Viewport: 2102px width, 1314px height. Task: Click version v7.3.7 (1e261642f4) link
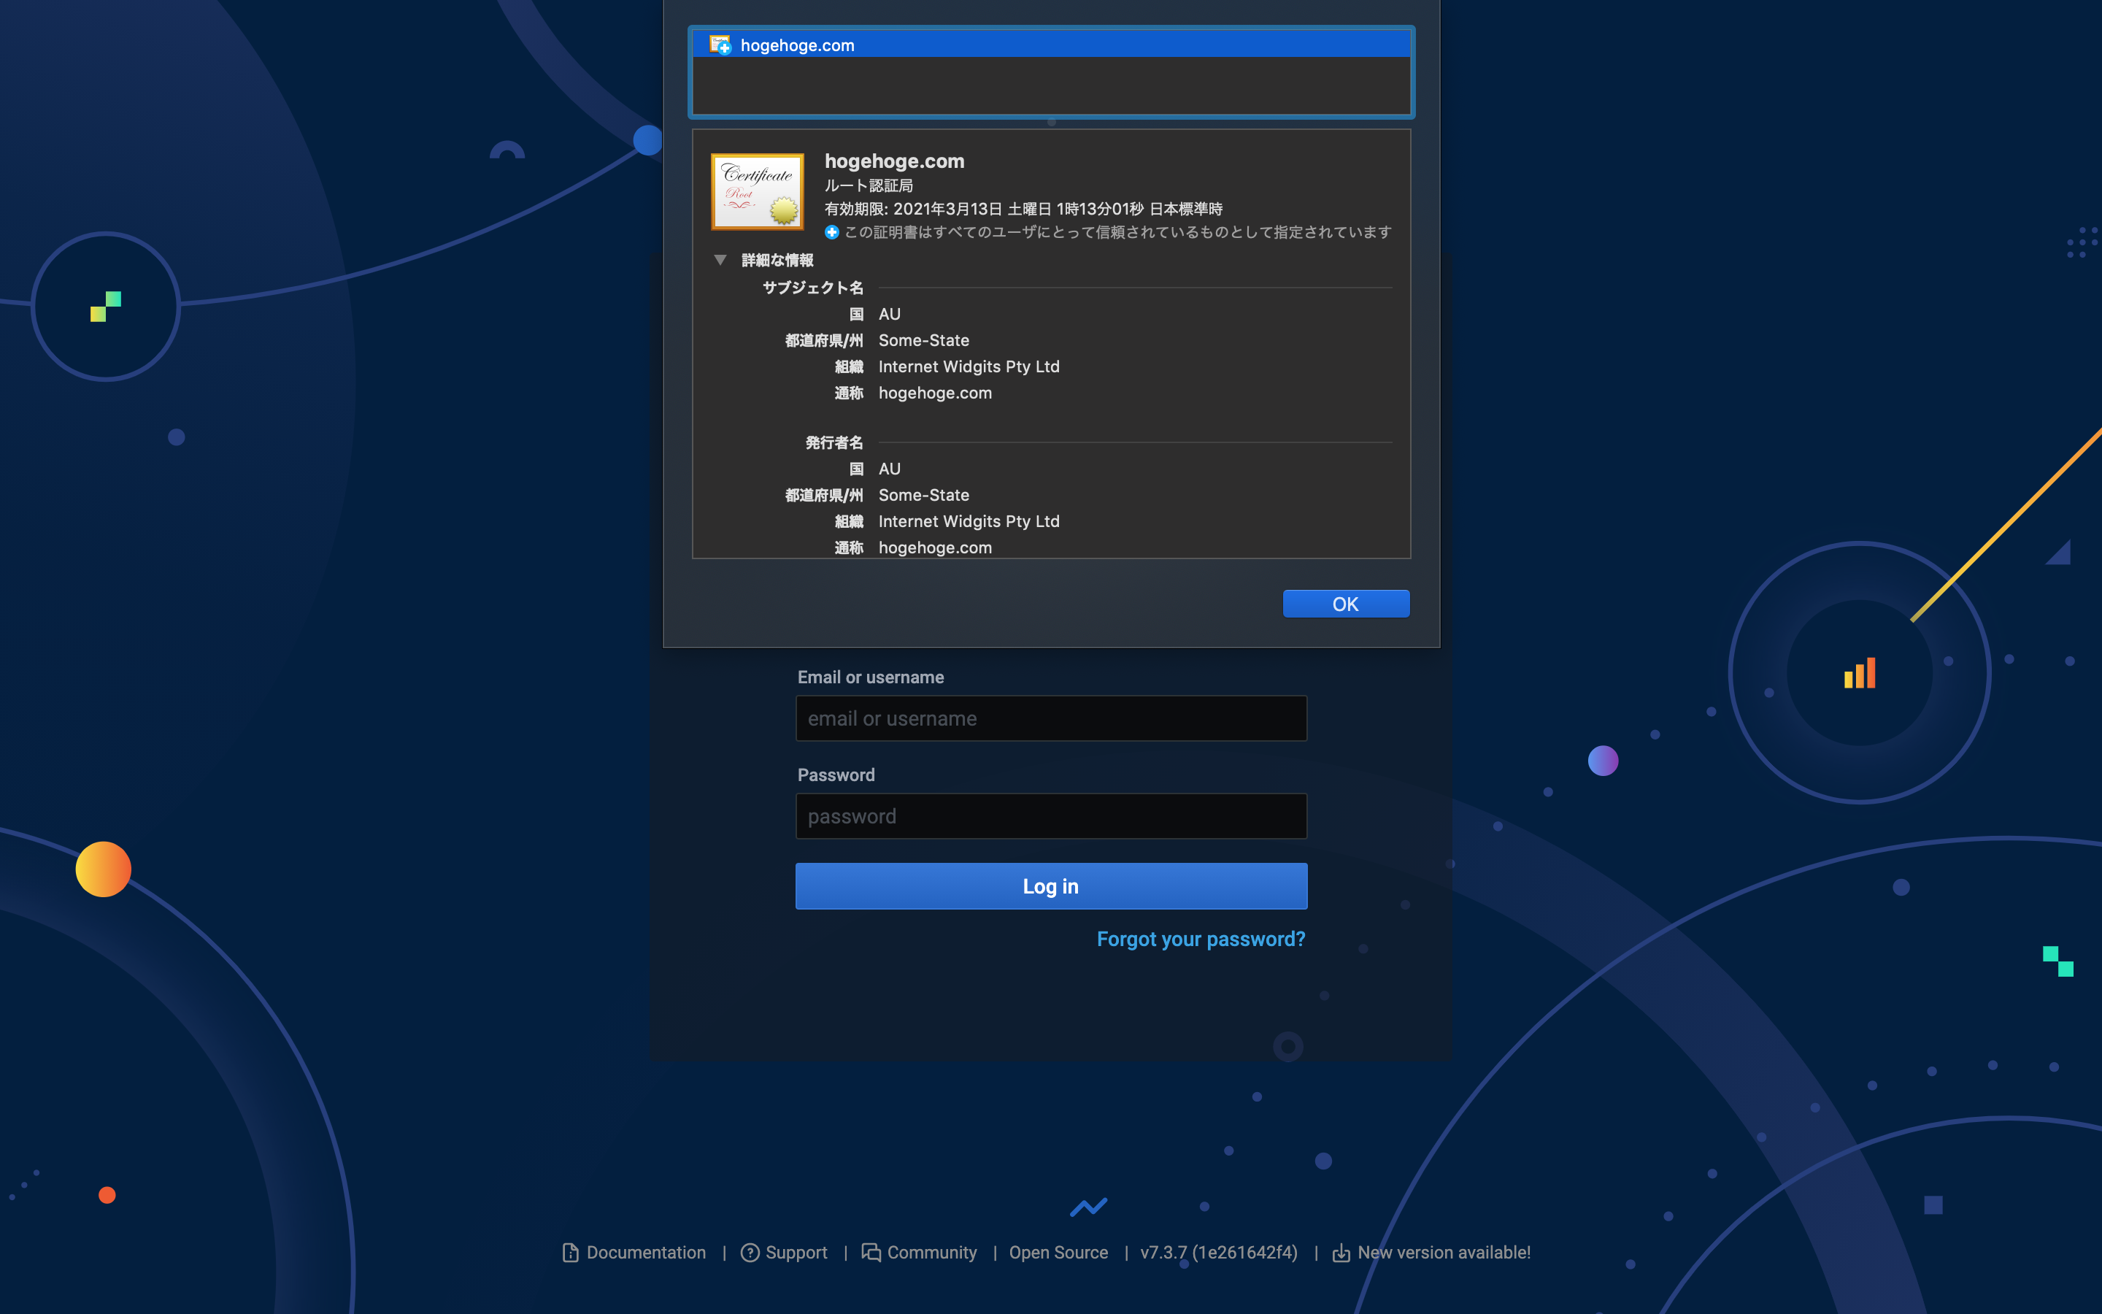click(1219, 1252)
